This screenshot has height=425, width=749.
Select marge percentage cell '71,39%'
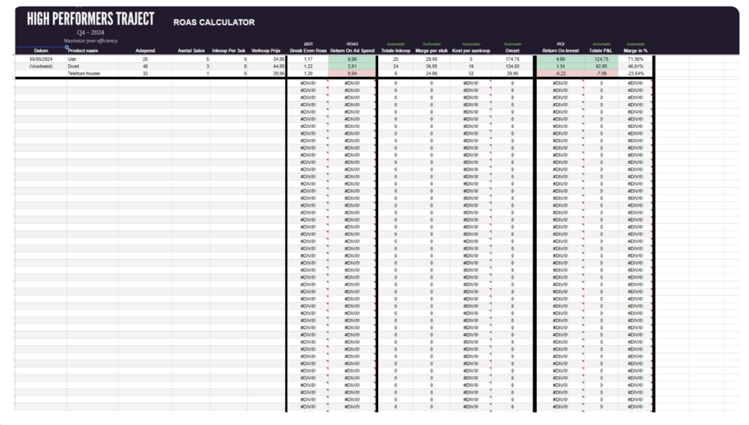click(636, 59)
